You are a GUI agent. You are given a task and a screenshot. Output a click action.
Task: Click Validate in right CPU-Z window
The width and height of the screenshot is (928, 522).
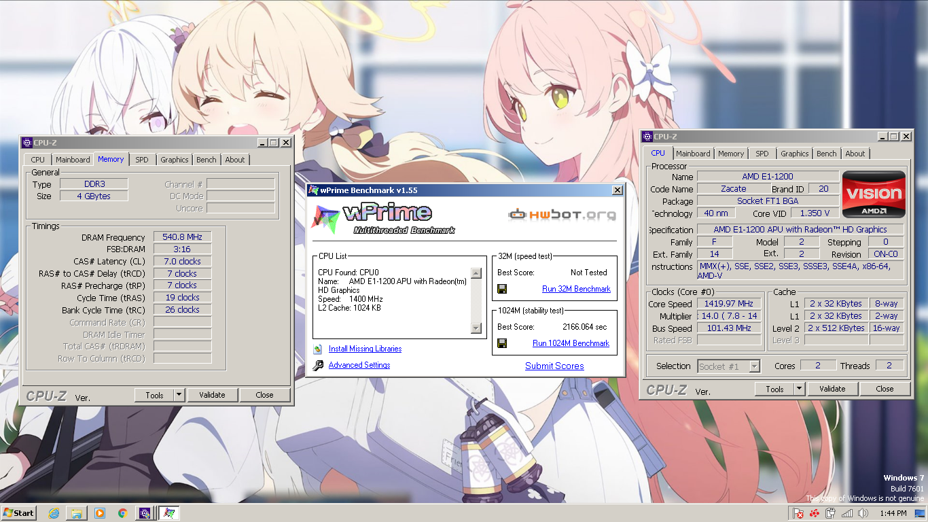(832, 389)
